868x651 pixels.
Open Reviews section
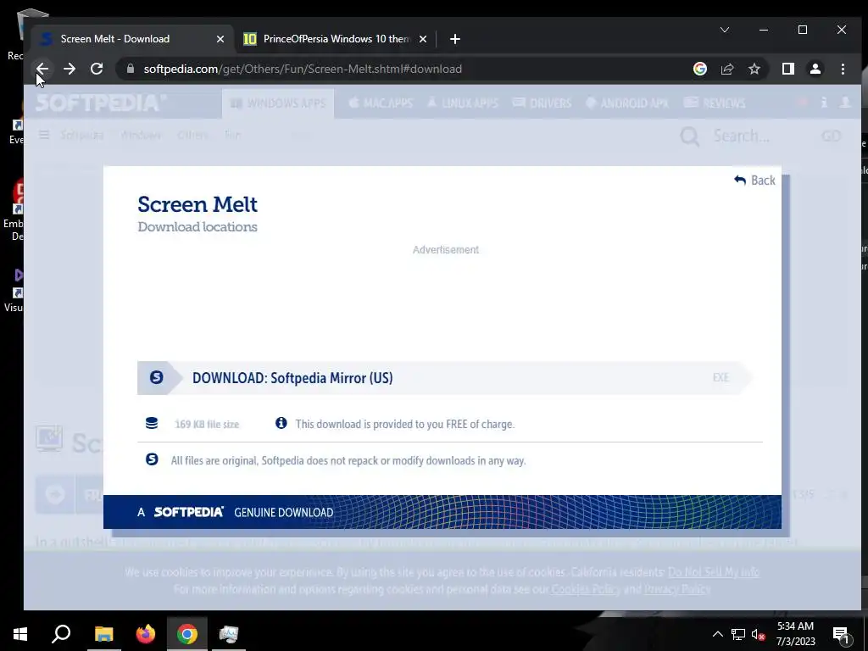pyautogui.click(x=715, y=103)
